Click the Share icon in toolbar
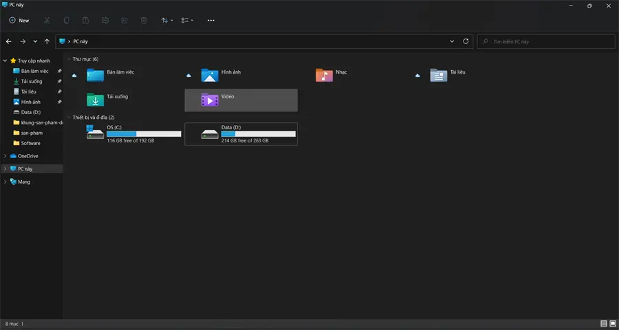The height and width of the screenshot is (330, 619). click(124, 20)
